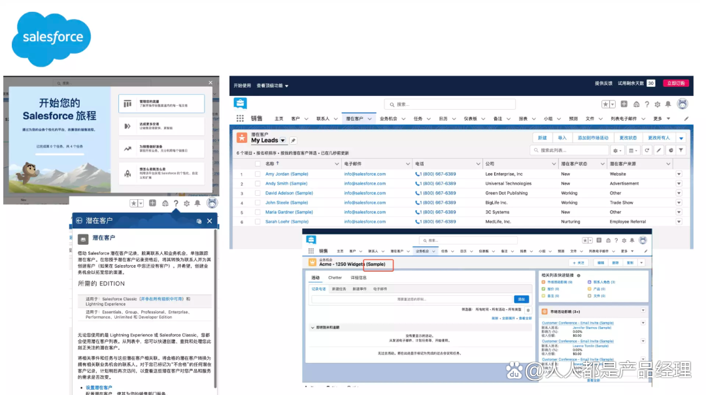This screenshot has width=706, height=395.
Task: Expand the 查看顶级功能 dropdown
Action: click(x=286, y=86)
